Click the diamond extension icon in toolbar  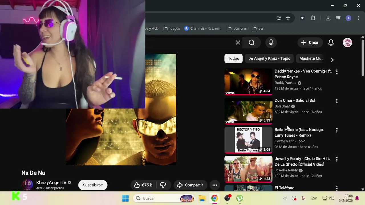(303, 18)
